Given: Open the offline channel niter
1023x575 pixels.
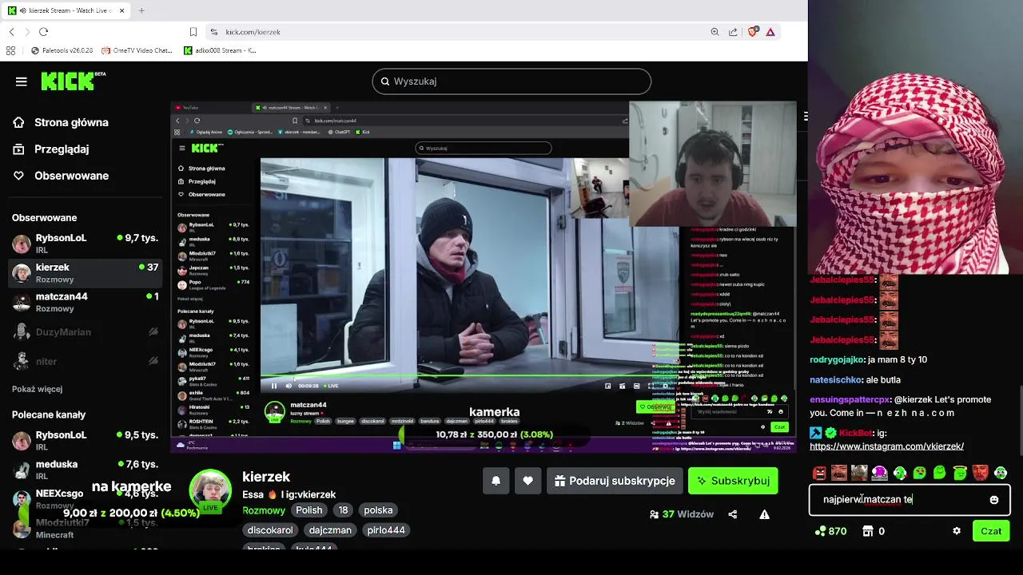Looking at the screenshot, I should coord(84,361).
